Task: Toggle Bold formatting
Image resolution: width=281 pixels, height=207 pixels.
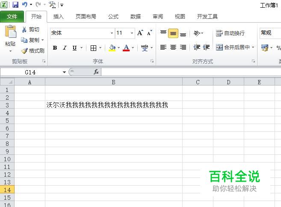Action: [55, 48]
